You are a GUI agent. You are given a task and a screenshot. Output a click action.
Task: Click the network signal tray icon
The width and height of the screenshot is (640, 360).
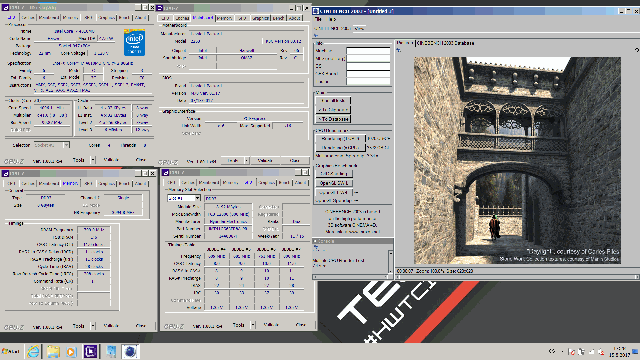[591, 352]
